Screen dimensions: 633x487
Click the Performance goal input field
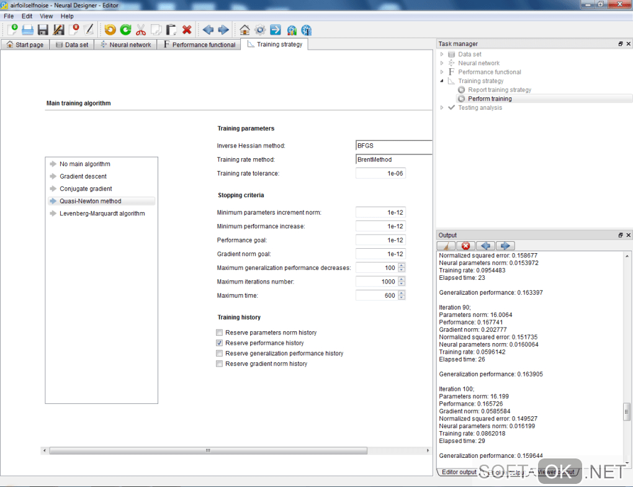coord(380,240)
